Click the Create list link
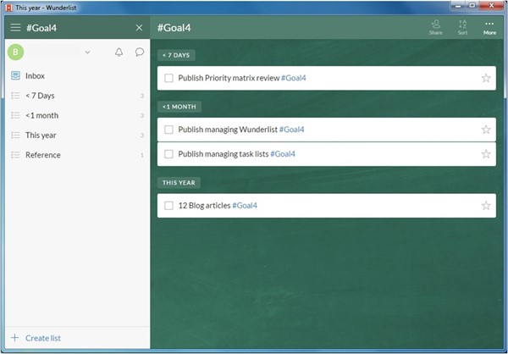This screenshot has height=354, width=508. point(43,338)
